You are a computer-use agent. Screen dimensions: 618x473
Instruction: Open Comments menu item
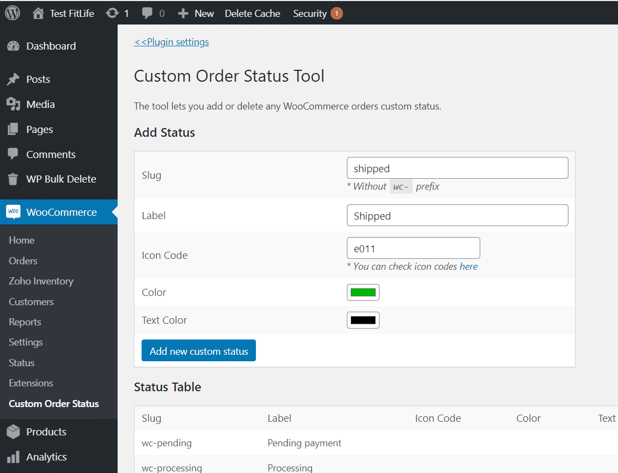[x=51, y=154]
